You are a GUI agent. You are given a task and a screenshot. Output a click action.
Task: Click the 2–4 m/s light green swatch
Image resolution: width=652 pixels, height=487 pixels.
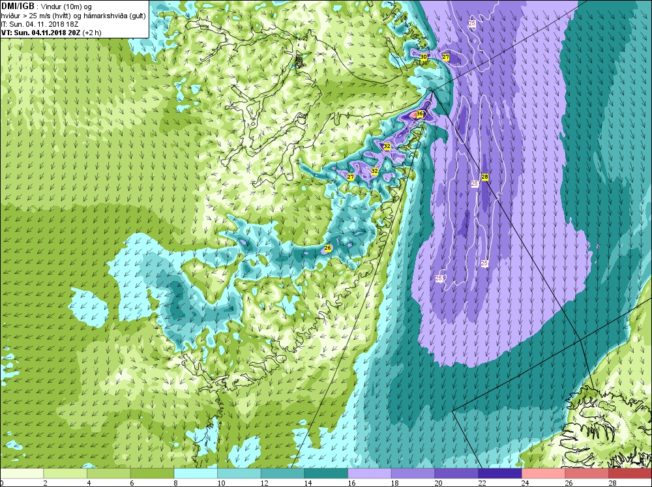[x=65, y=474]
